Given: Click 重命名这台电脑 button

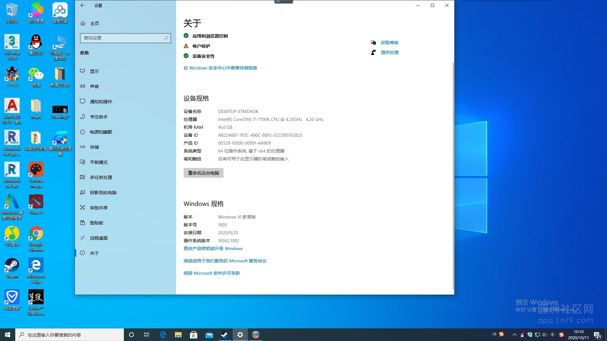Looking at the screenshot, I should coord(203,173).
